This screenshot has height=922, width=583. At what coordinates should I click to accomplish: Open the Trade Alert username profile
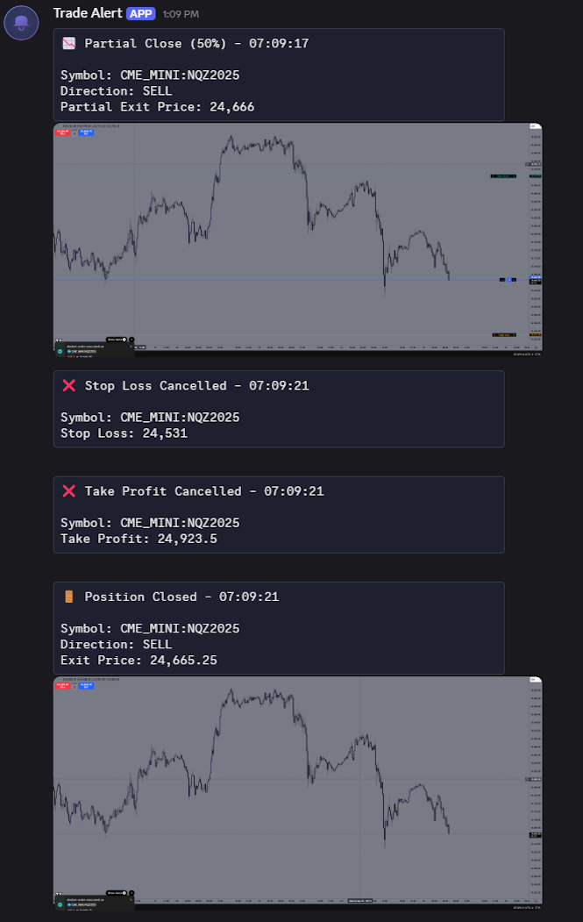(88, 13)
